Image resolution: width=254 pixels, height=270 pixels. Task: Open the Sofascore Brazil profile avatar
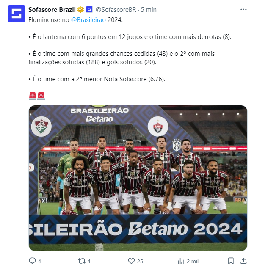(17, 14)
